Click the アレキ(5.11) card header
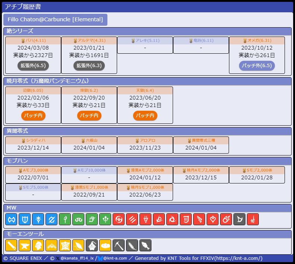Screen dimensions: 295x264 pyautogui.click(x=145, y=41)
